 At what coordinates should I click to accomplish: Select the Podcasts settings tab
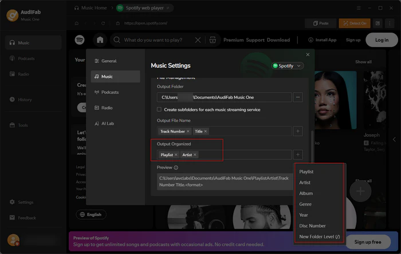click(115, 92)
